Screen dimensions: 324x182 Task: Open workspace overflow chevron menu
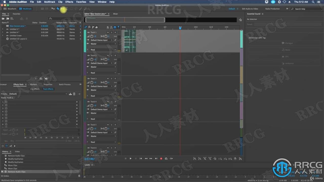[x=287, y=9]
